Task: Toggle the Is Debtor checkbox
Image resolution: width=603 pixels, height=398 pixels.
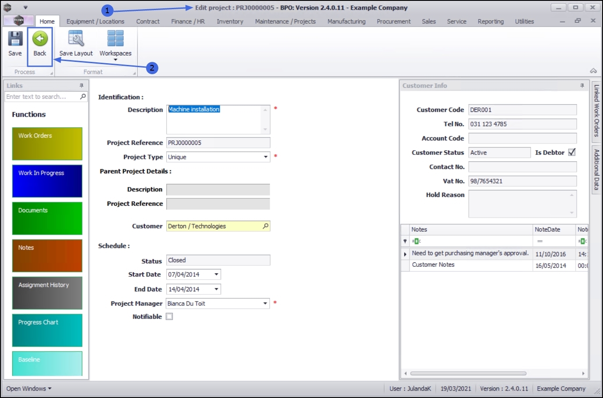Action: pyautogui.click(x=572, y=152)
